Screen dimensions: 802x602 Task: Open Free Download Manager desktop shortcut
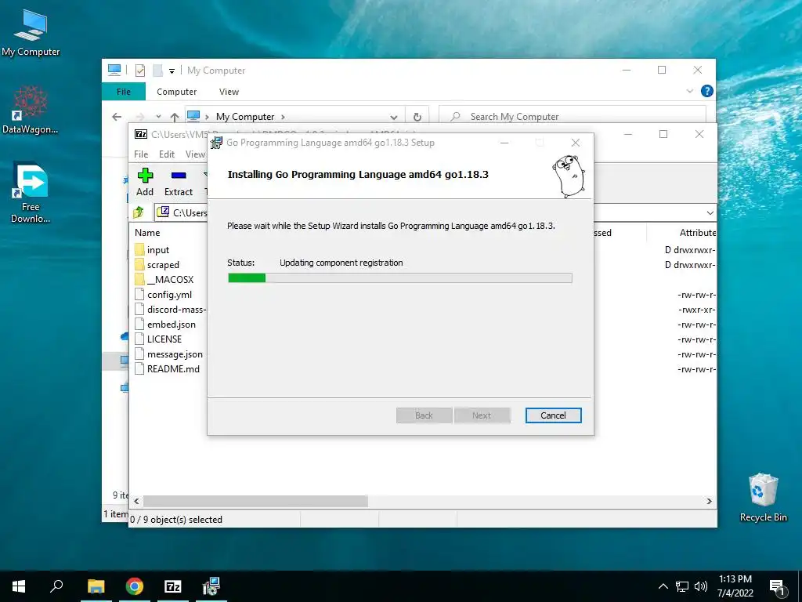tap(31, 193)
